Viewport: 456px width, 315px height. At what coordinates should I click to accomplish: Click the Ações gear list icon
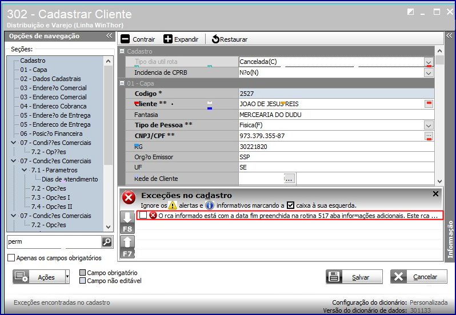coord(21,277)
